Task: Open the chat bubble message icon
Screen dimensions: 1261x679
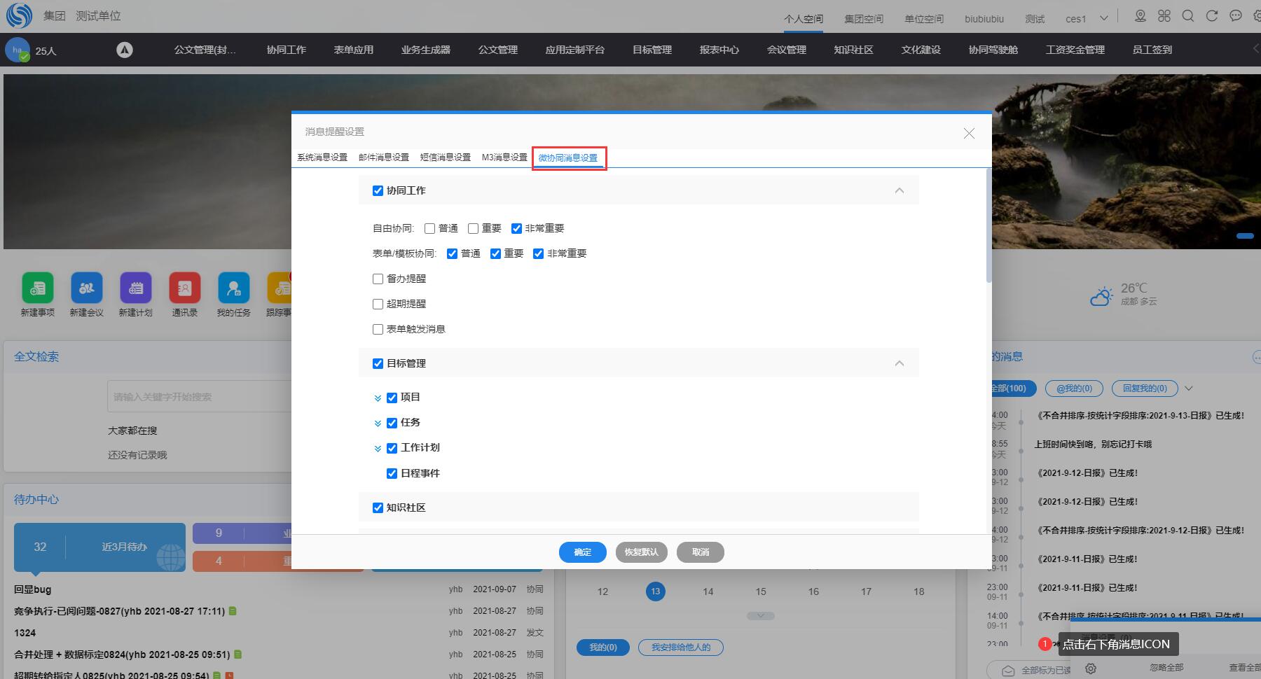Action: (1236, 16)
